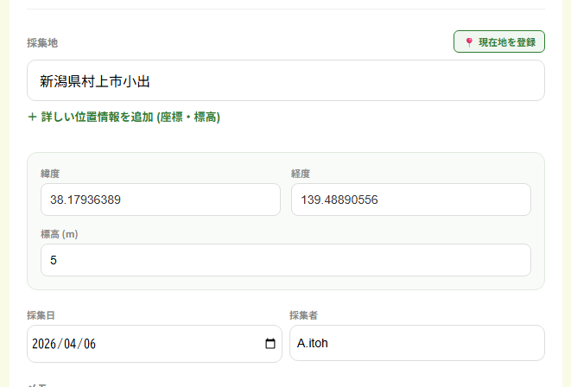Click the 緯度 label
Image resolution: width=571 pixels, height=387 pixels.
(x=50, y=174)
